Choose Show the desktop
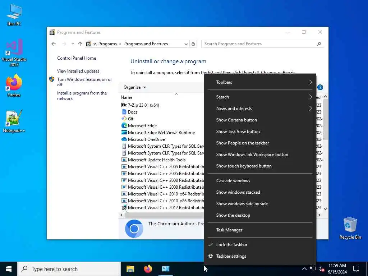Viewport: 368px width, 276px height. (x=260, y=215)
